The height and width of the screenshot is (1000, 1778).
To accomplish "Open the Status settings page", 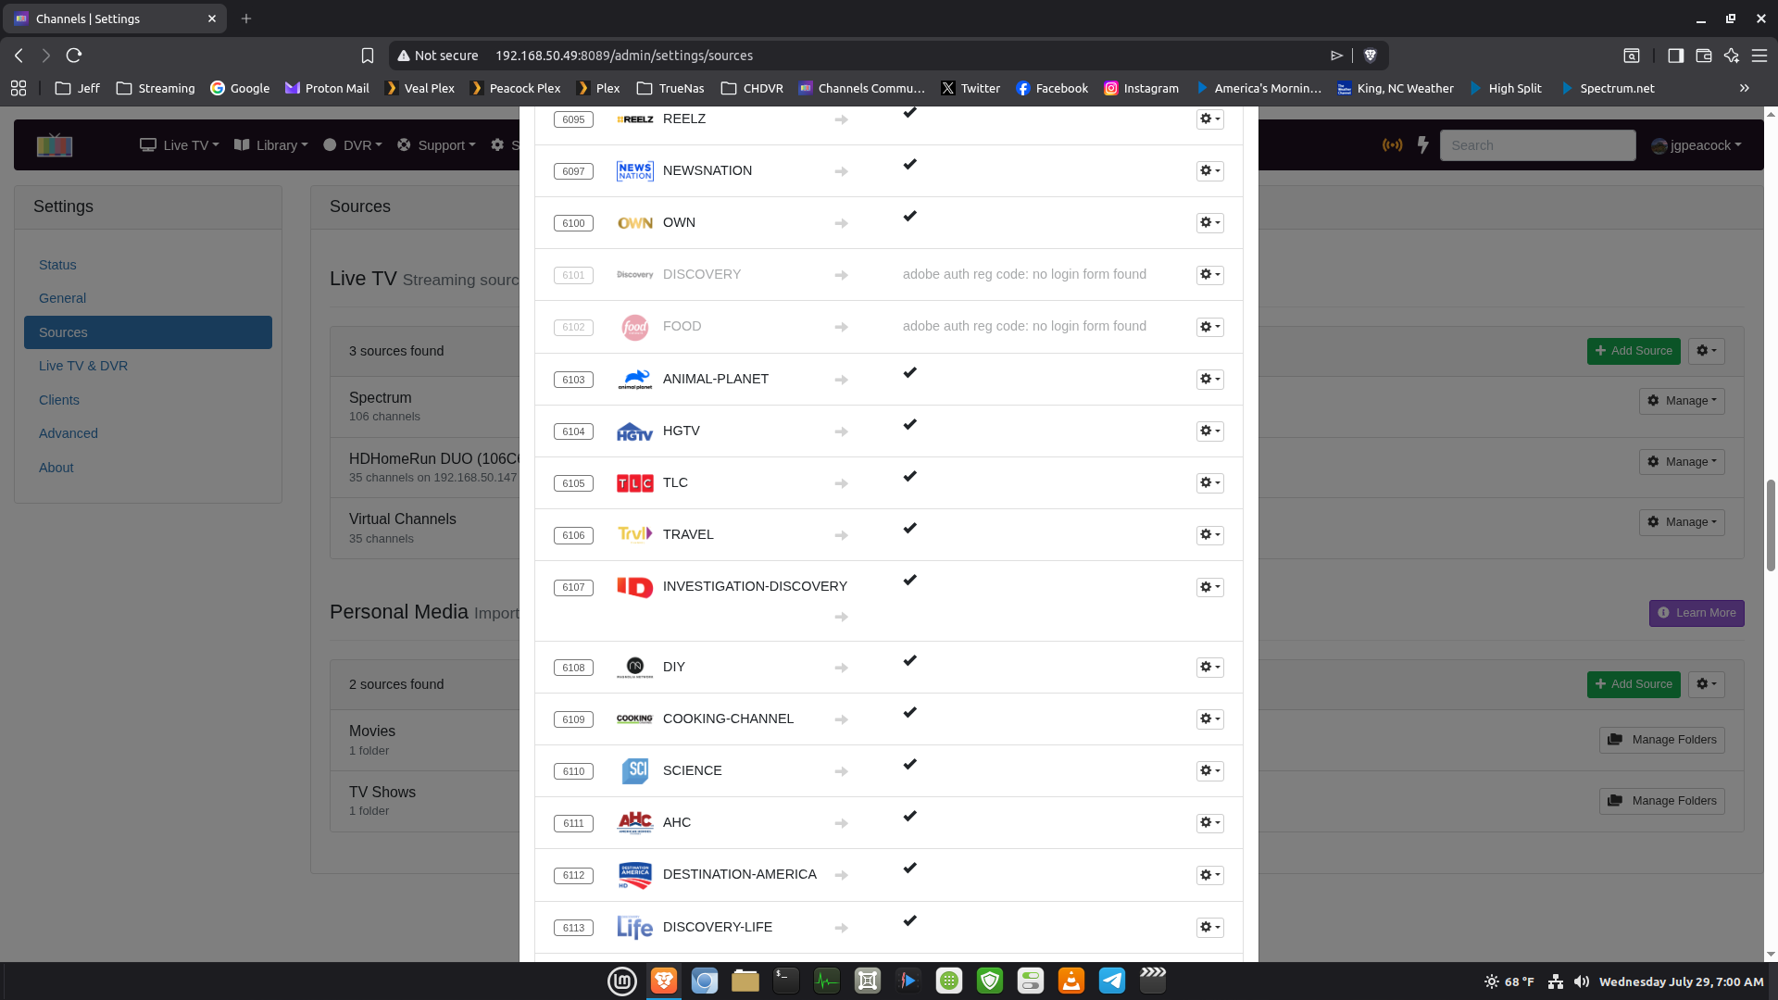I will pos(57,265).
